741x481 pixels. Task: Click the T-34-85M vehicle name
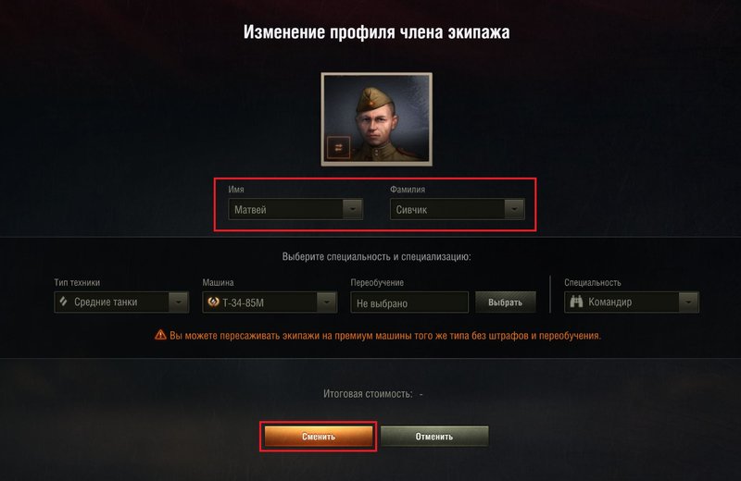pos(243,302)
